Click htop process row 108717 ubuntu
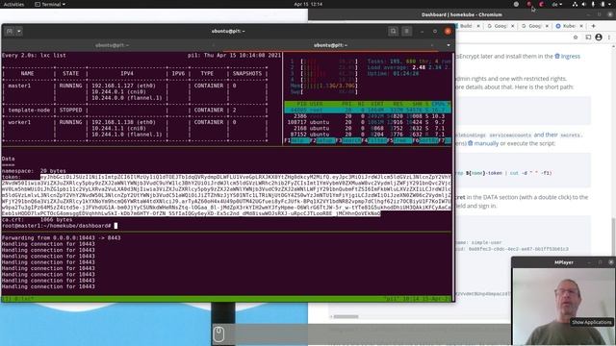 pos(368,122)
